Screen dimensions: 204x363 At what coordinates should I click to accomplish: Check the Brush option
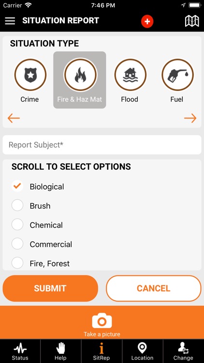point(17,205)
